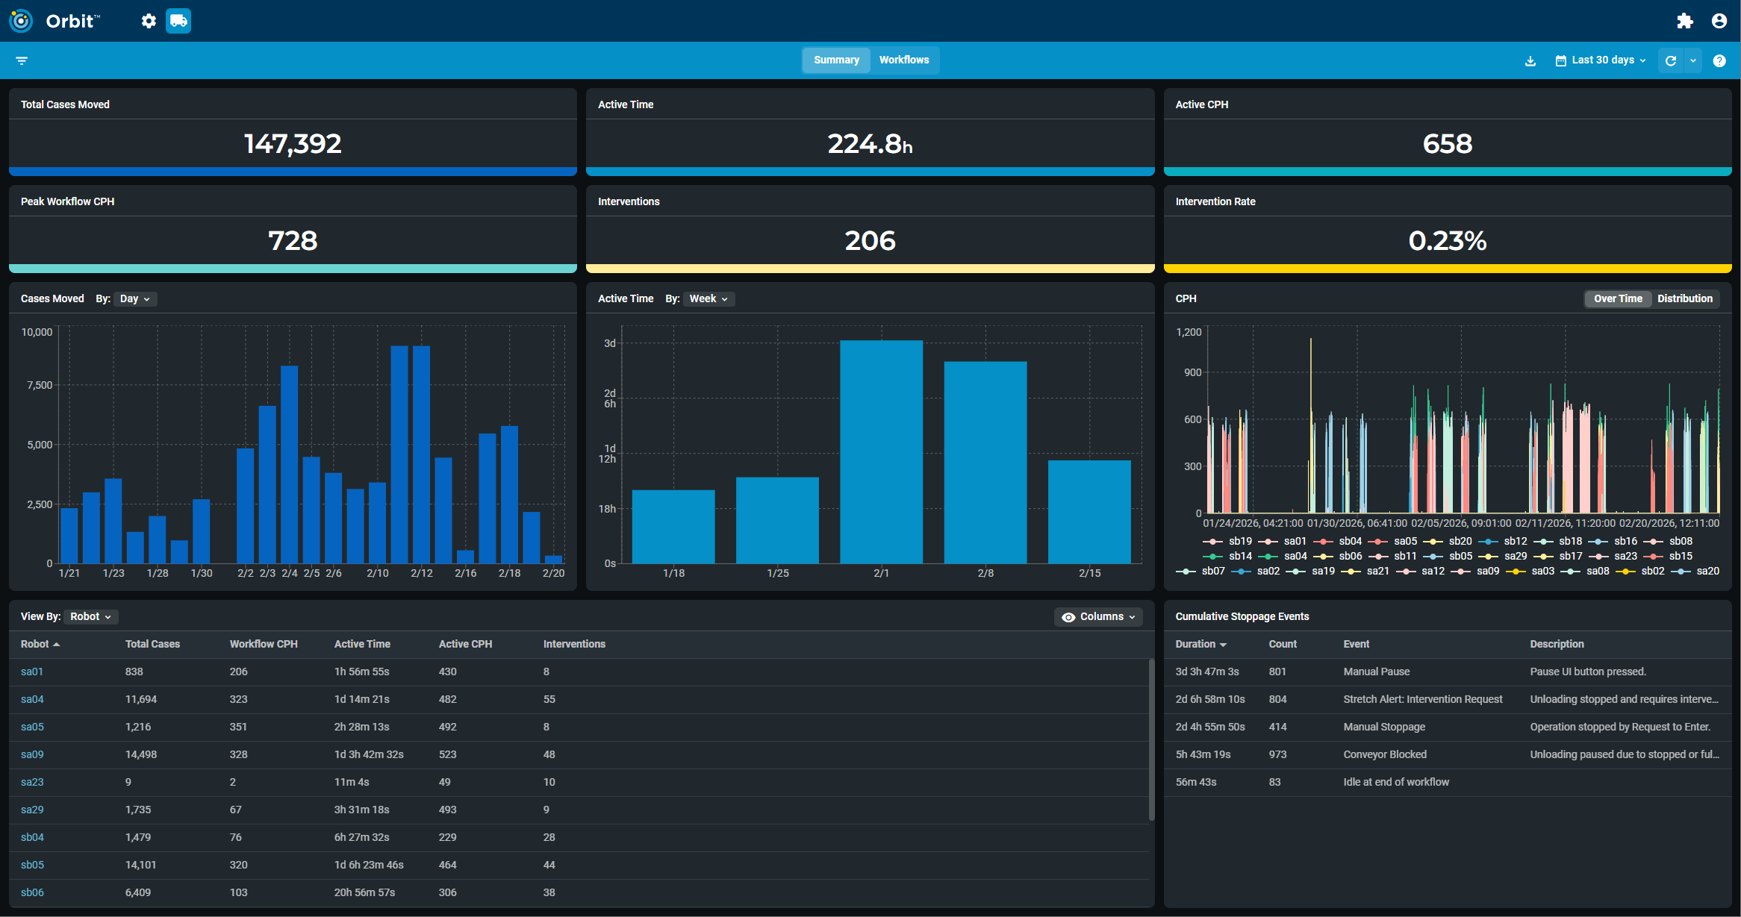This screenshot has width=1741, height=917.
Task: Click the filter icon below the Orbit logo
Action: coord(21,60)
